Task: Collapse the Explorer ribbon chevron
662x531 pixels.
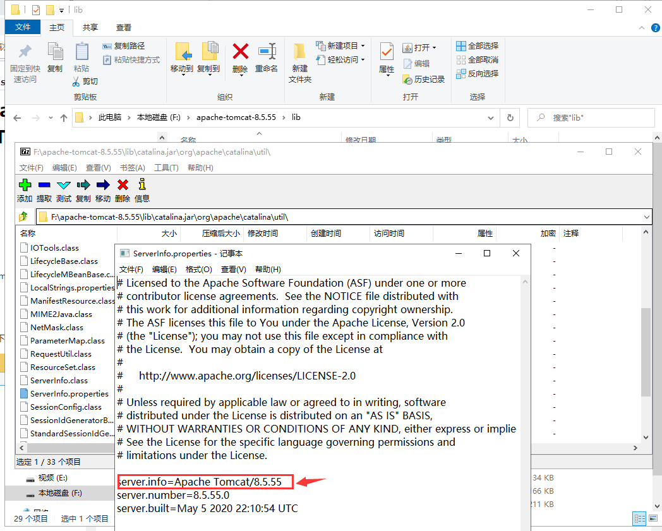Action: (642, 28)
